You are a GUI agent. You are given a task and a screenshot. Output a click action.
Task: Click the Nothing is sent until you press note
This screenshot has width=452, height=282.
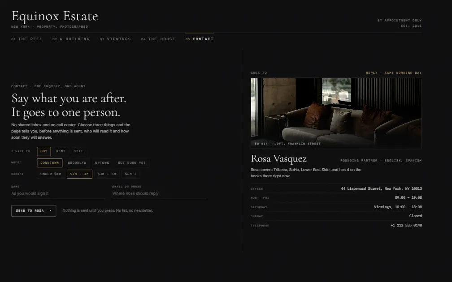pos(108,211)
